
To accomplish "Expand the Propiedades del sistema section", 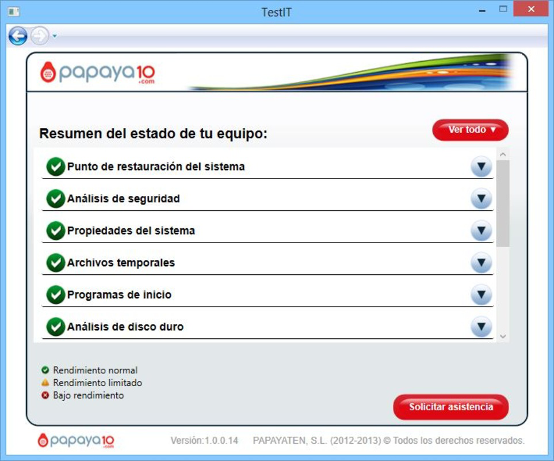I will click(x=481, y=231).
